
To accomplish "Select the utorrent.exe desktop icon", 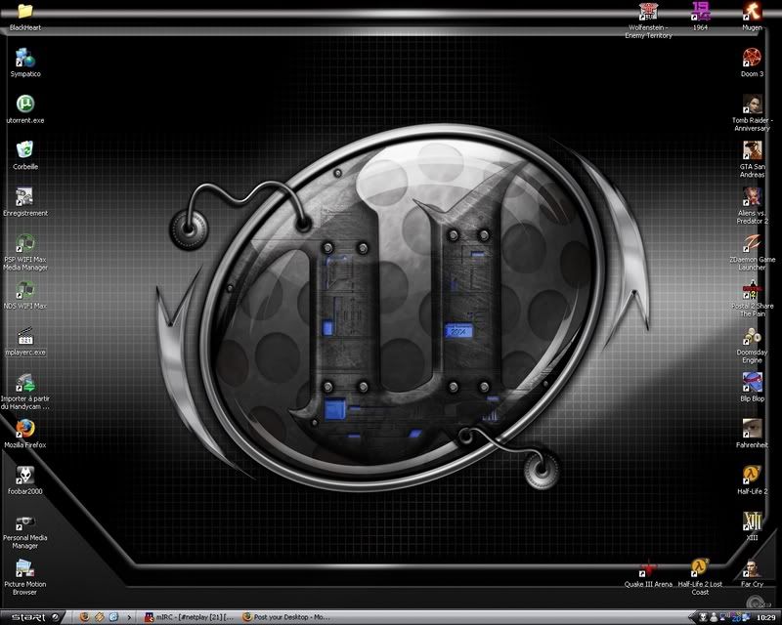I will pyautogui.click(x=25, y=109).
